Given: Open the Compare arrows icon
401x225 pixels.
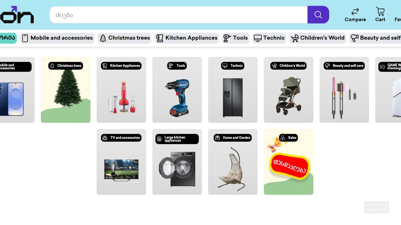Looking at the screenshot, I should tap(355, 12).
